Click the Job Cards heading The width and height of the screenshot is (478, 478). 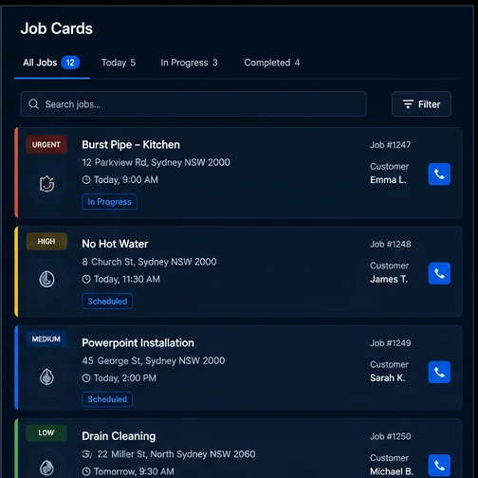(x=57, y=28)
